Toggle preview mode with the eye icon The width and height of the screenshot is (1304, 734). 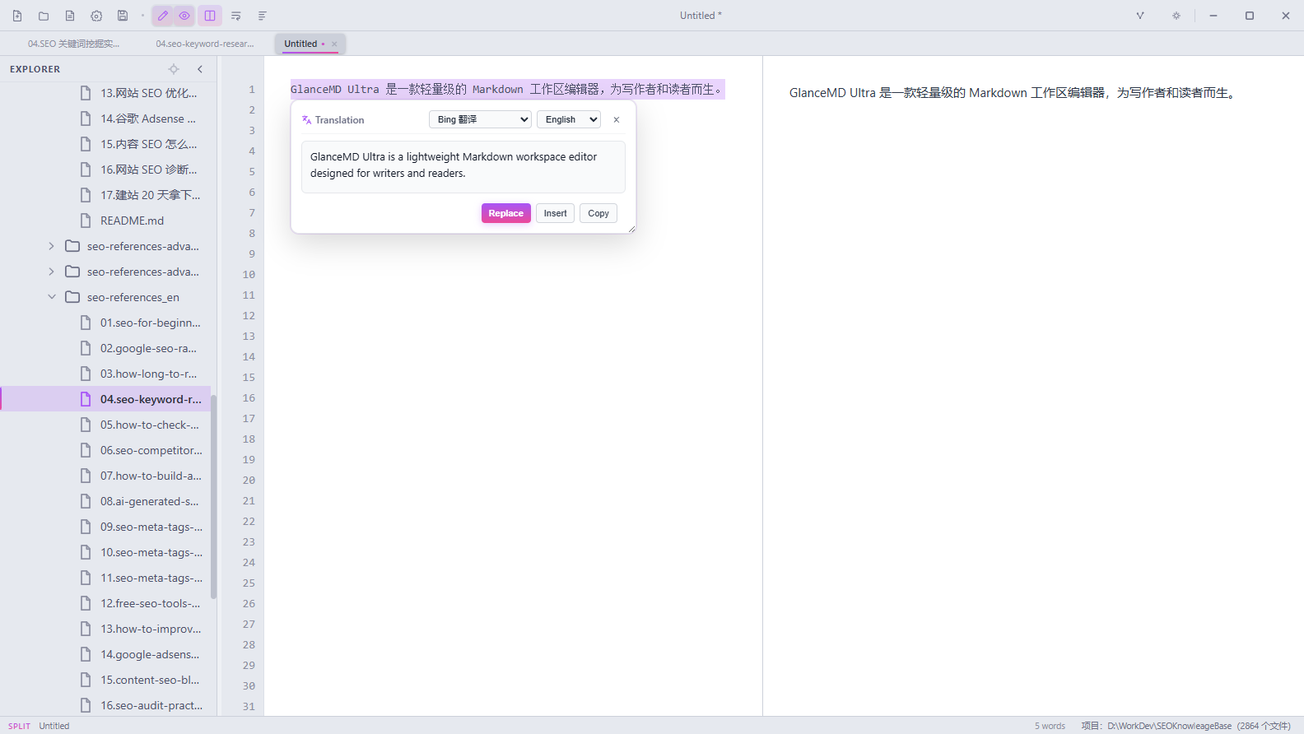[x=184, y=16]
